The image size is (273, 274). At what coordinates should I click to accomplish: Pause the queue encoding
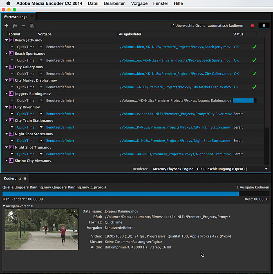pyautogui.click(x=264, y=26)
